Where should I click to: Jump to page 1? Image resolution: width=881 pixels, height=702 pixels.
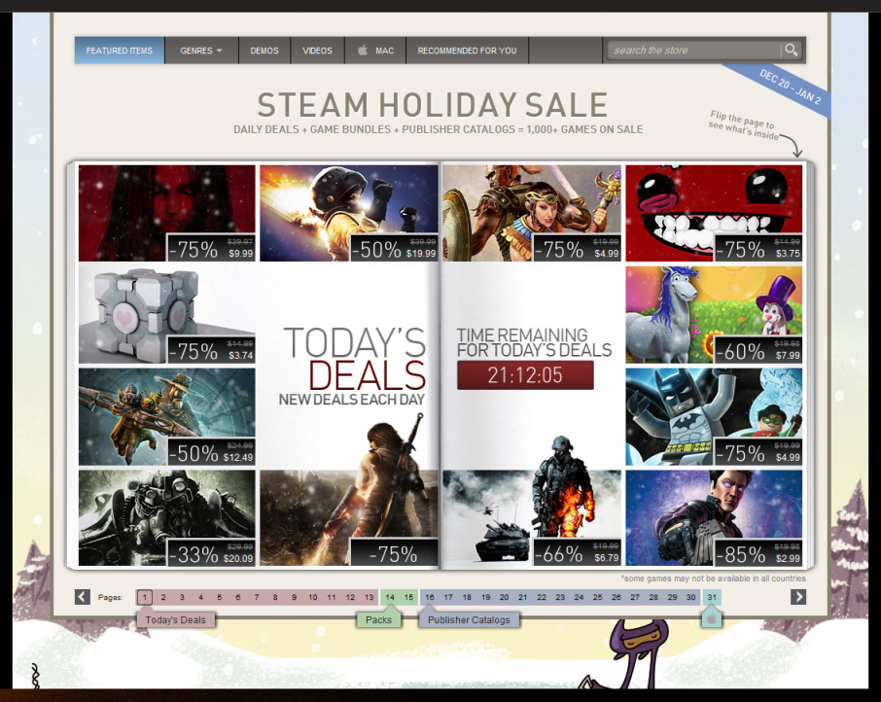(144, 597)
